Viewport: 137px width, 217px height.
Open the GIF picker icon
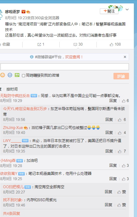click(x=10, y=75)
